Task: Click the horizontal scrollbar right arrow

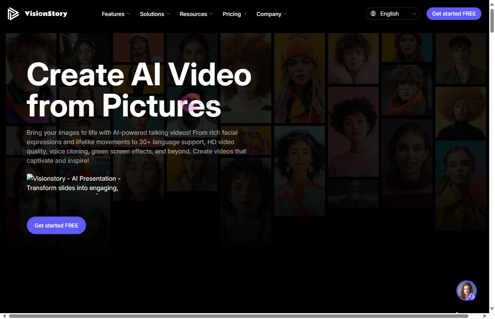Action: tap(485, 316)
